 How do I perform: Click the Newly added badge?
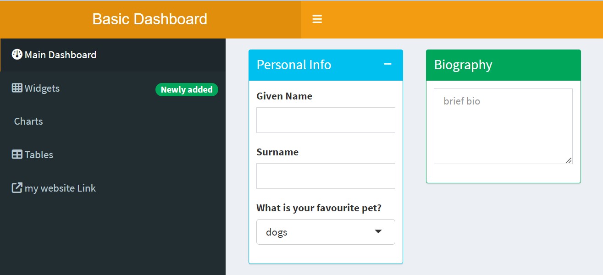[186, 90]
